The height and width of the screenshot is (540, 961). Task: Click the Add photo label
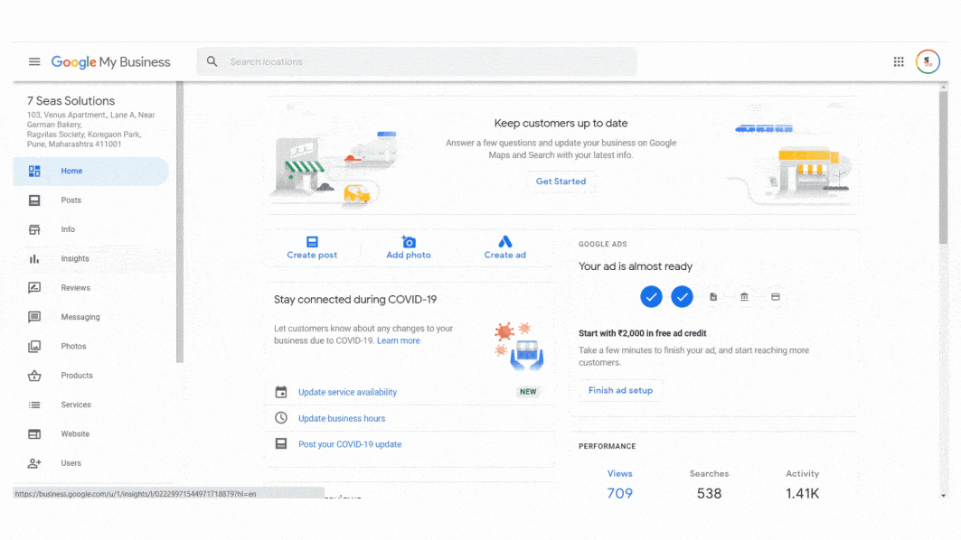[409, 256]
